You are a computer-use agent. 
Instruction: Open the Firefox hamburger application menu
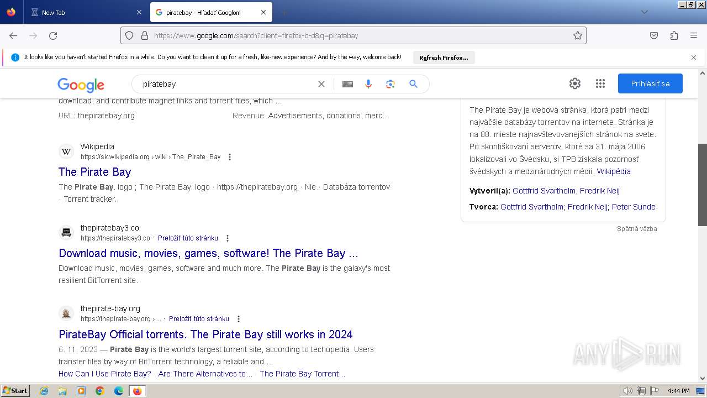point(694,35)
